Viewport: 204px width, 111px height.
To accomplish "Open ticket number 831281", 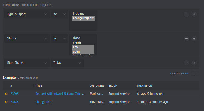I will point(15,102).
